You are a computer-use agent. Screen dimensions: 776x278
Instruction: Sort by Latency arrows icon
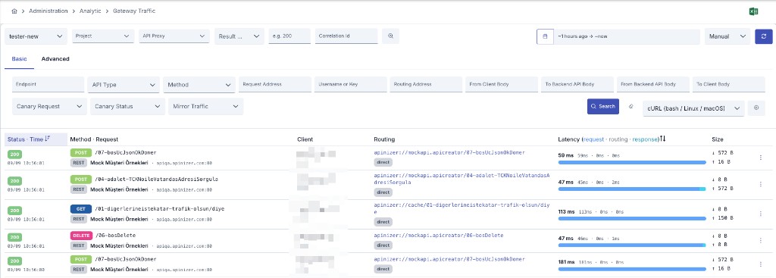point(662,139)
